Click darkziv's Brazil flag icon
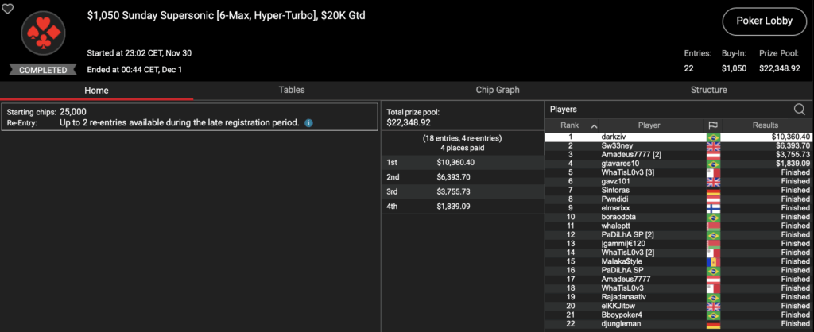Viewport: 814px width, 332px height. click(713, 137)
